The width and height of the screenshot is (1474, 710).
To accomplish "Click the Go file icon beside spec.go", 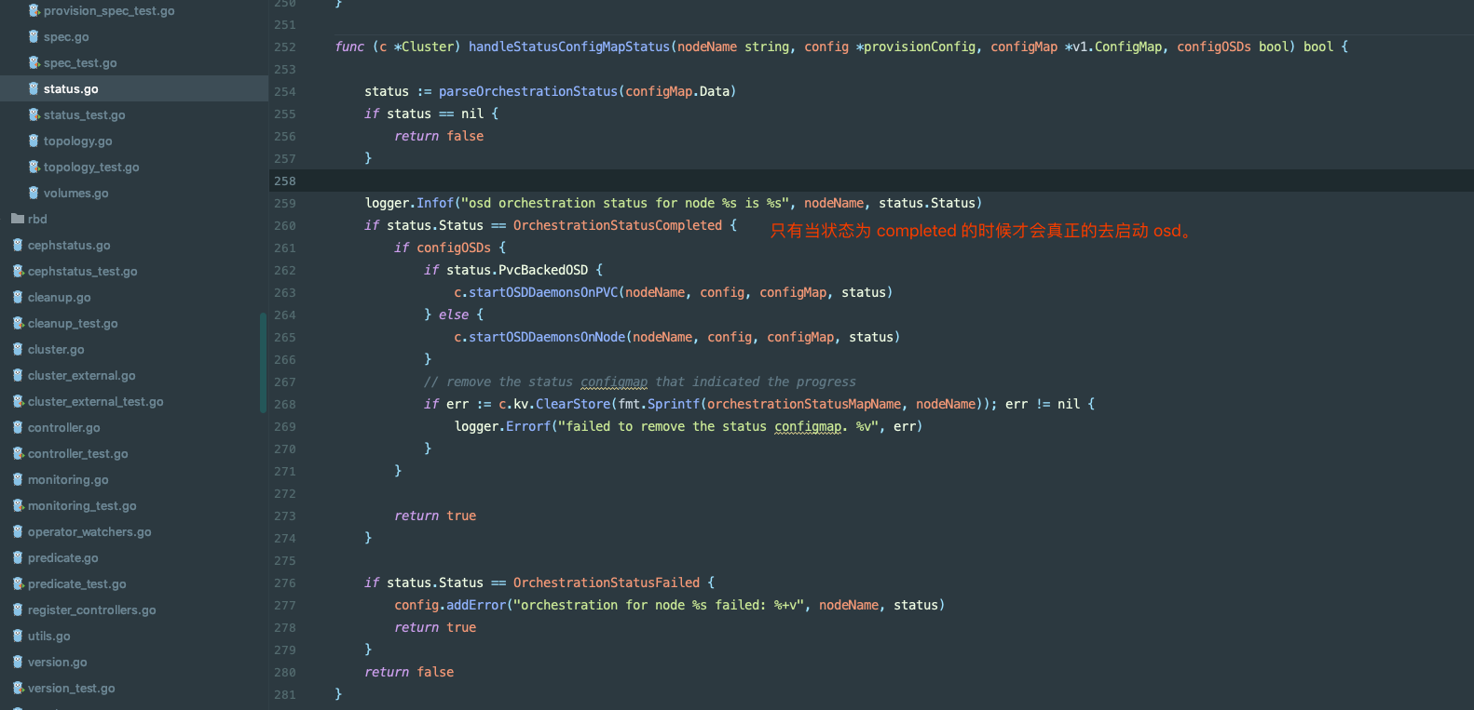I will (x=34, y=37).
